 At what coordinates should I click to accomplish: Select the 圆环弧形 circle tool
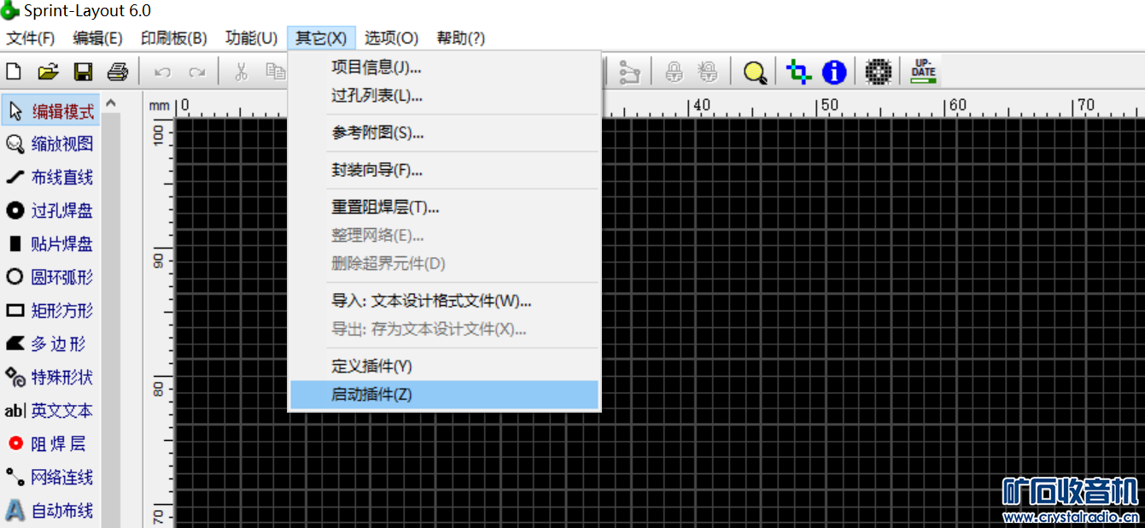50,278
